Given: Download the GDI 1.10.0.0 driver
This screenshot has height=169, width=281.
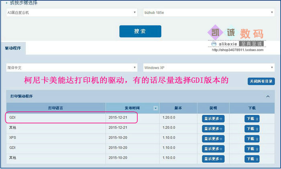Looking at the screenshot, I should tap(252, 149).
